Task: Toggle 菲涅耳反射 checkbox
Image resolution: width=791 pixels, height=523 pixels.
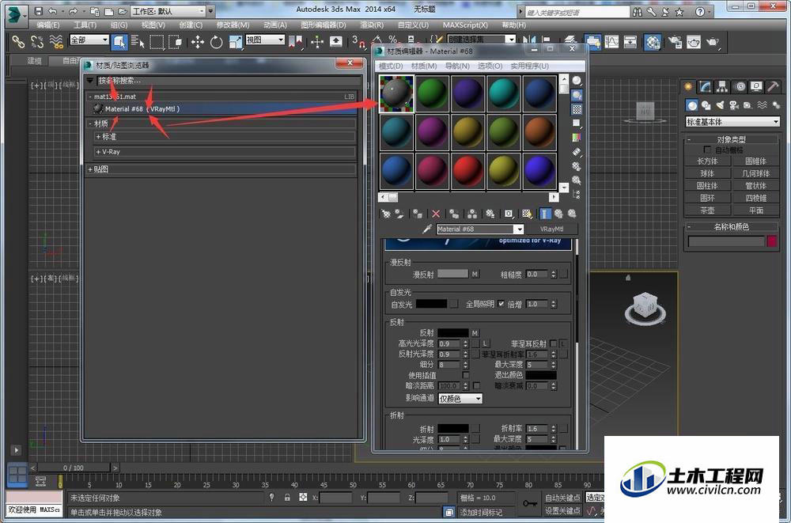Action: click(554, 343)
